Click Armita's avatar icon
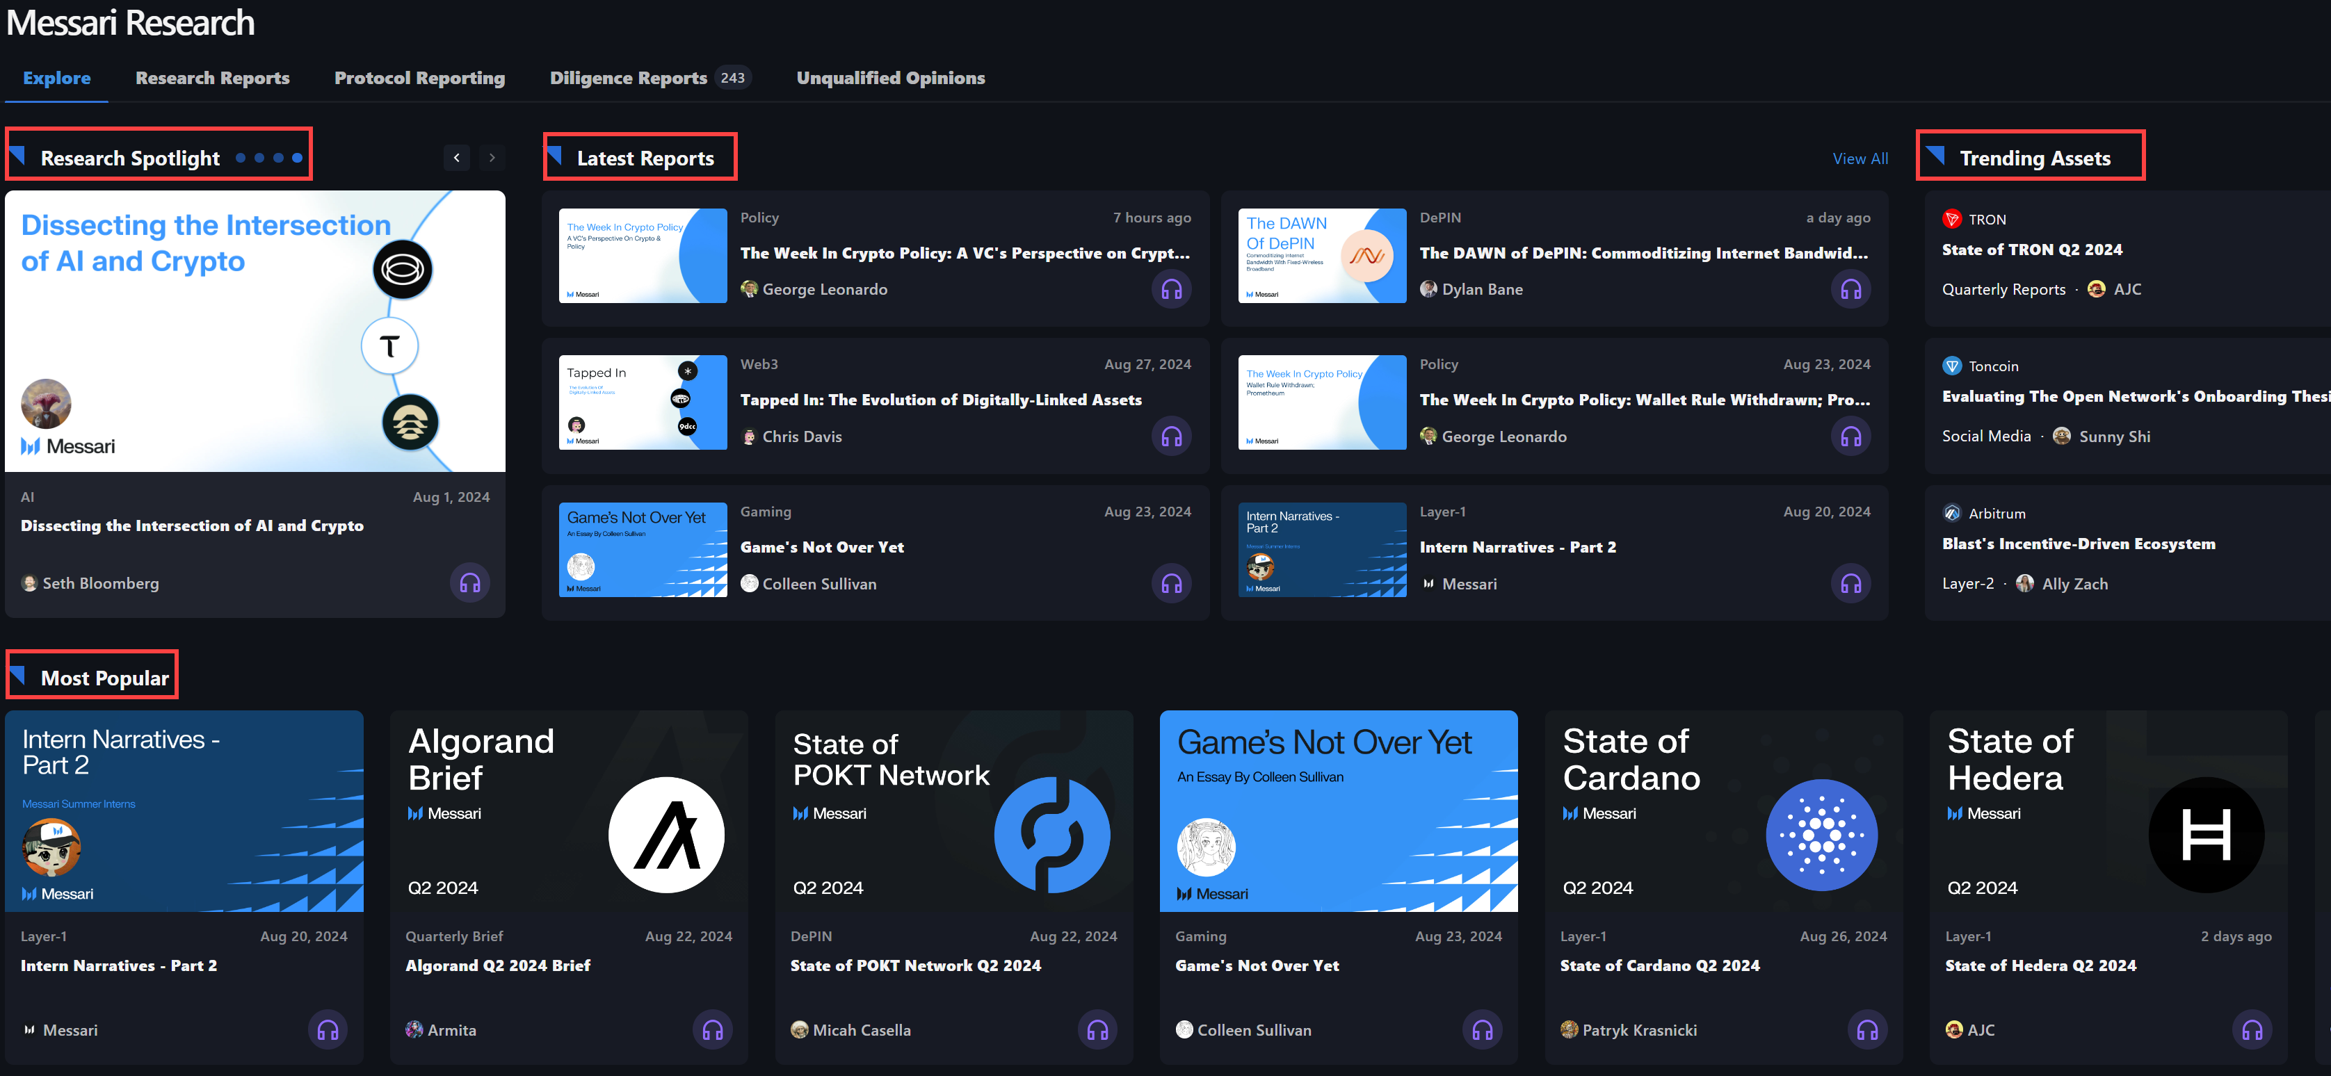Viewport: 2331px width, 1076px height. point(414,1029)
